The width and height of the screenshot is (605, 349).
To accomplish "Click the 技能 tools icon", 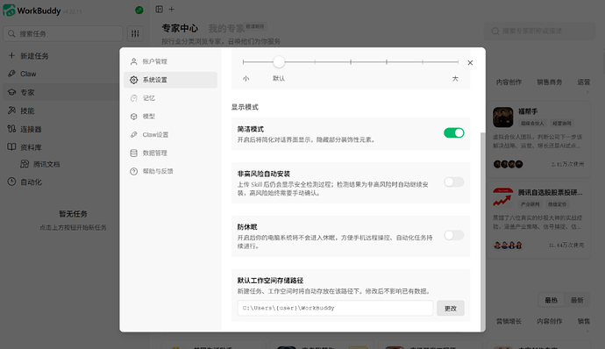I will [x=11, y=110].
